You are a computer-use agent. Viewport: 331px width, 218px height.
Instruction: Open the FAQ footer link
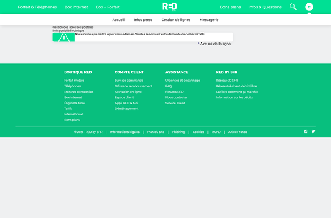(168, 86)
